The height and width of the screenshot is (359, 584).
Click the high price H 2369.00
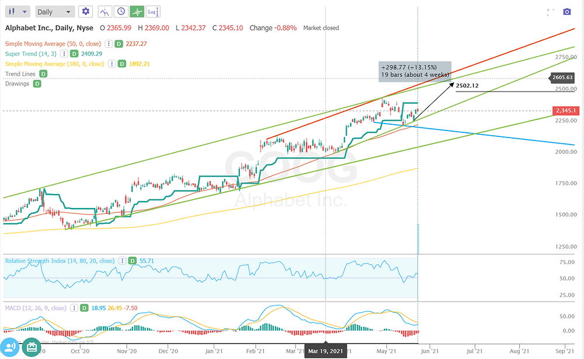pyautogui.click(x=154, y=28)
